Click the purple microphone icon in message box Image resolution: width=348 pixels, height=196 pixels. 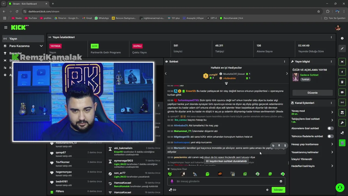click(172, 181)
